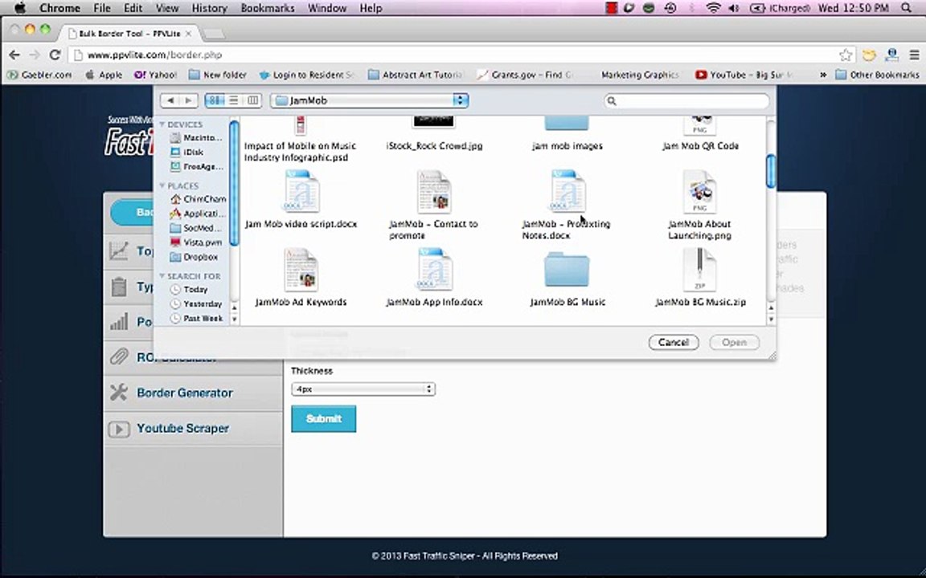Switch file dialog to list view
This screenshot has width=926, height=578.
point(234,100)
